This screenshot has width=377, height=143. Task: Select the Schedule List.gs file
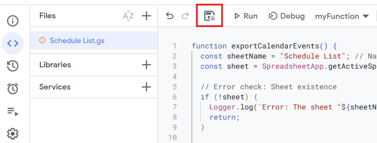94,40
